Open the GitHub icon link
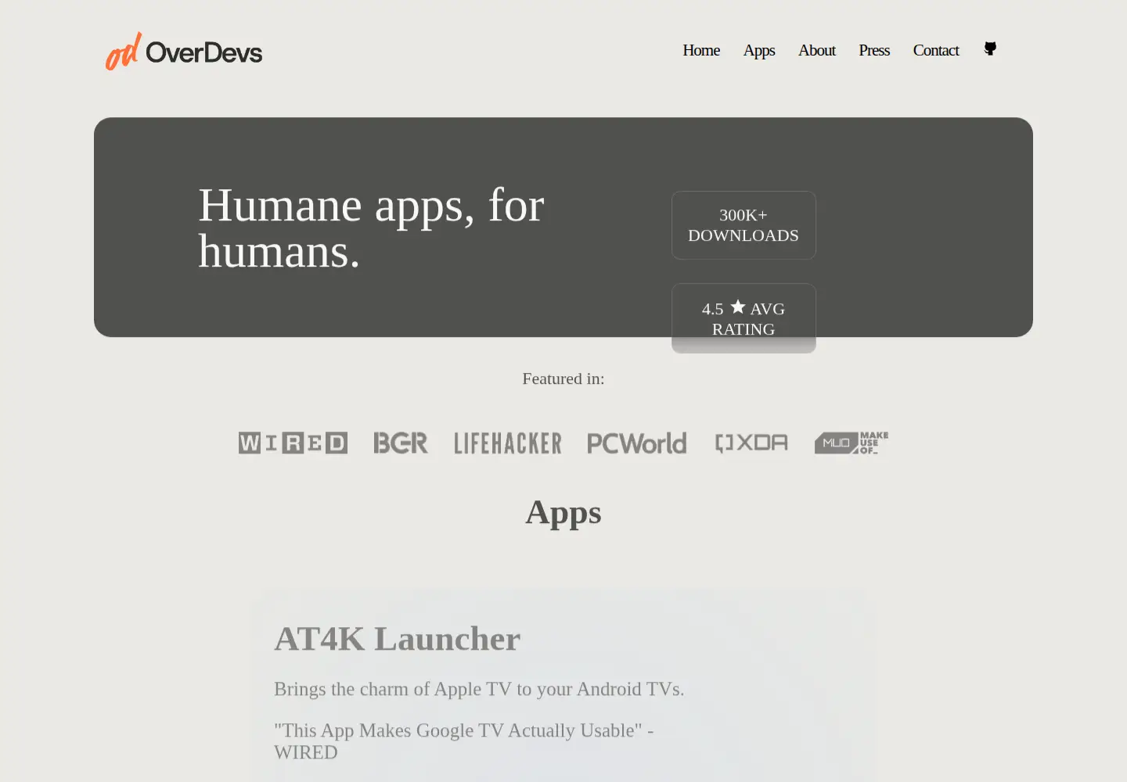The width and height of the screenshot is (1127, 782). pos(990,48)
